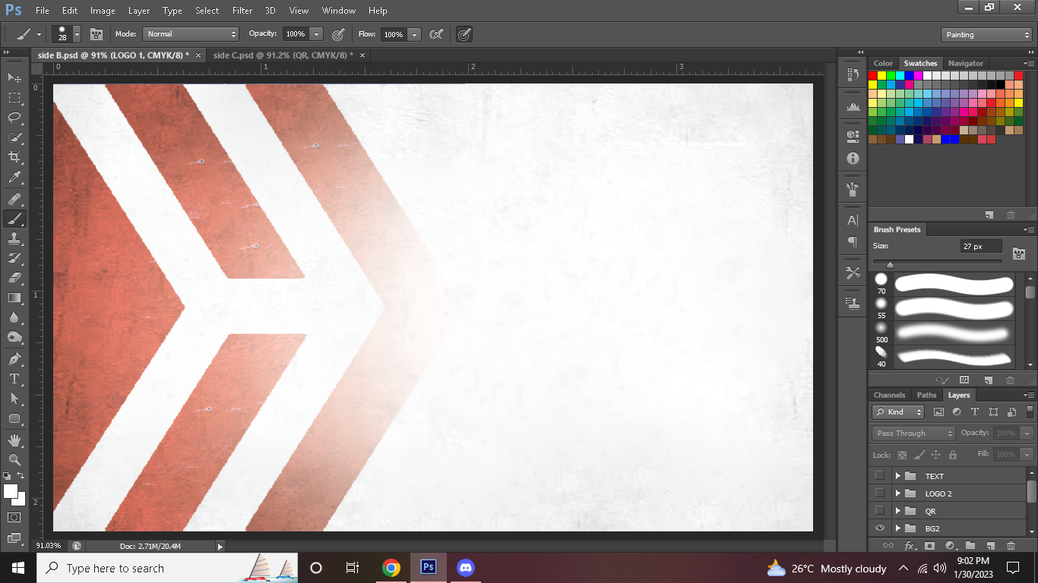The width and height of the screenshot is (1038, 583).
Task: Toggle pressure for opacity button
Action: 339,34
